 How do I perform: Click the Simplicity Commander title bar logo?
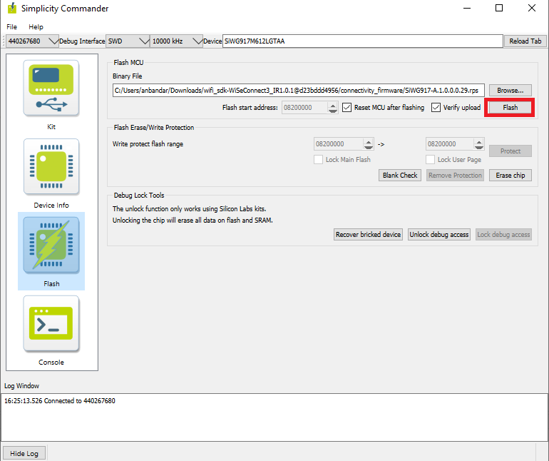point(12,9)
